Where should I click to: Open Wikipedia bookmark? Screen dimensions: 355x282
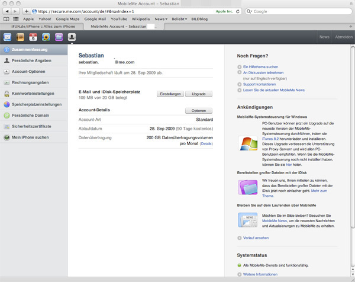(141, 19)
